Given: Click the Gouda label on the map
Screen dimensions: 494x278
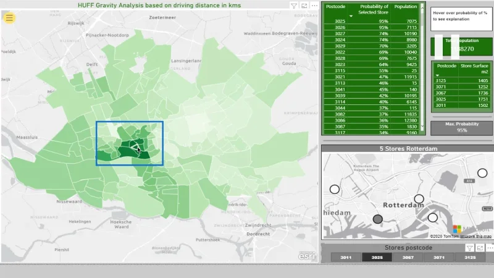Looking at the screenshot, I should [x=289, y=64].
